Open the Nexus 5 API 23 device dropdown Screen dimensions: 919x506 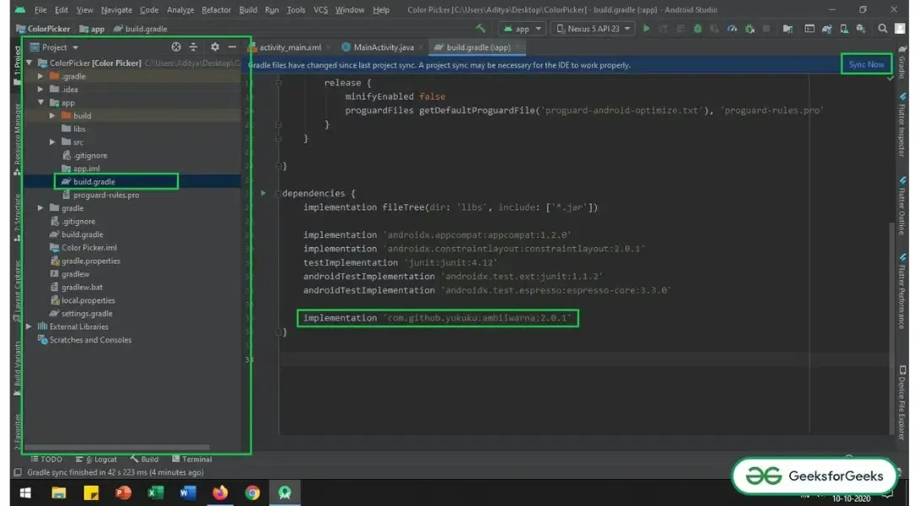coord(594,29)
